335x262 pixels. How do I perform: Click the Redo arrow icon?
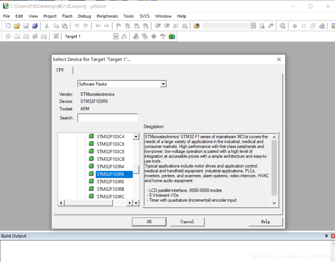coord(86,26)
